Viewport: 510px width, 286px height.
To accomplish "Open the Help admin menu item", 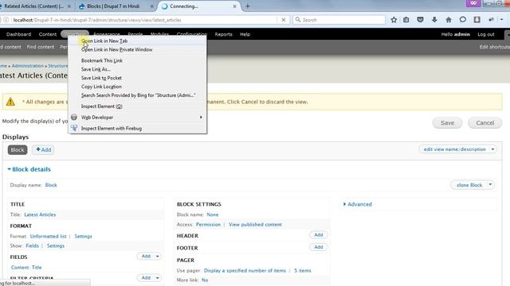I will pos(245,34).
